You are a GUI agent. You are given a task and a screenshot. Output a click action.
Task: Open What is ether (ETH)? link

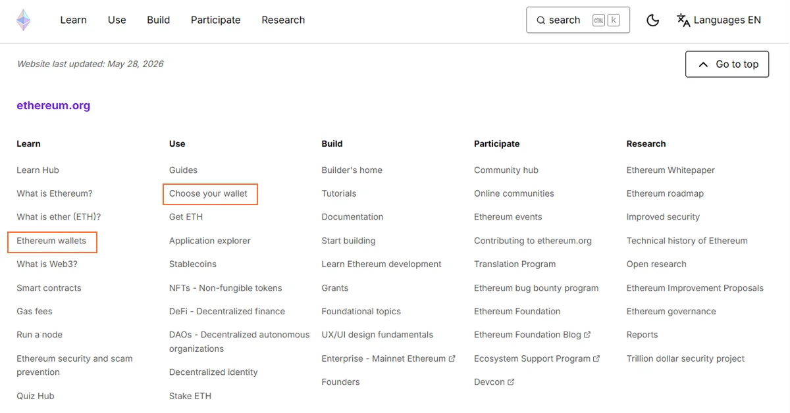[59, 216]
